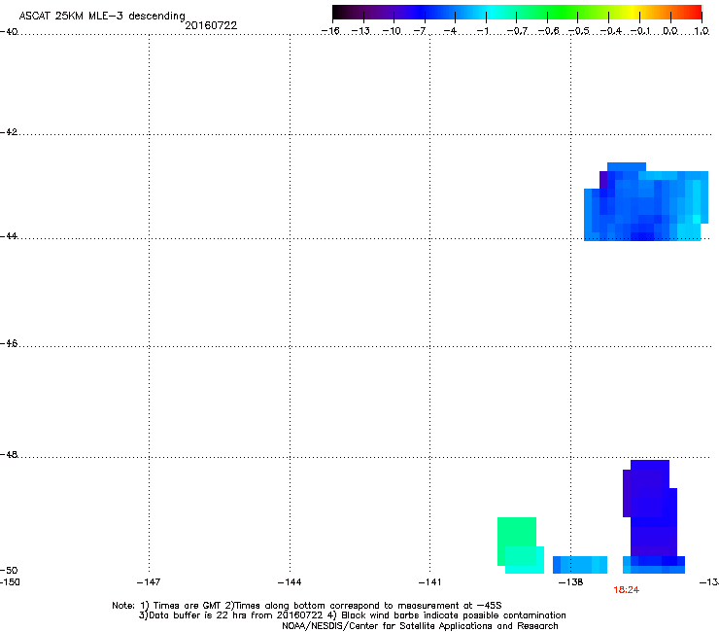The image size is (719, 632).
Task: Click the blue data cluster near latitude -44
Action: (645, 202)
